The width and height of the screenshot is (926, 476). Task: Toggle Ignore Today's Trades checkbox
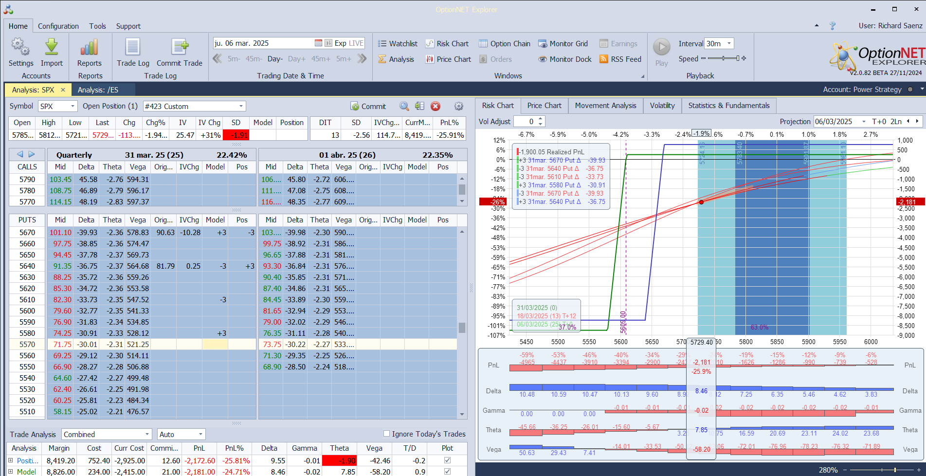point(387,434)
